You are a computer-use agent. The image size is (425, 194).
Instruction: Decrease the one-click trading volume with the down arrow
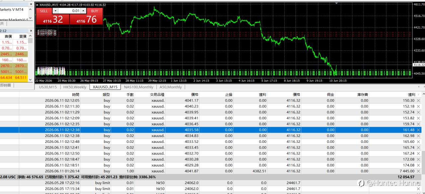tap(55, 11)
